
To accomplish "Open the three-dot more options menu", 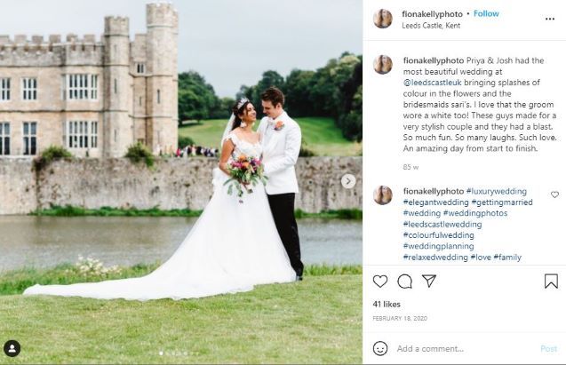I will pos(550,19).
